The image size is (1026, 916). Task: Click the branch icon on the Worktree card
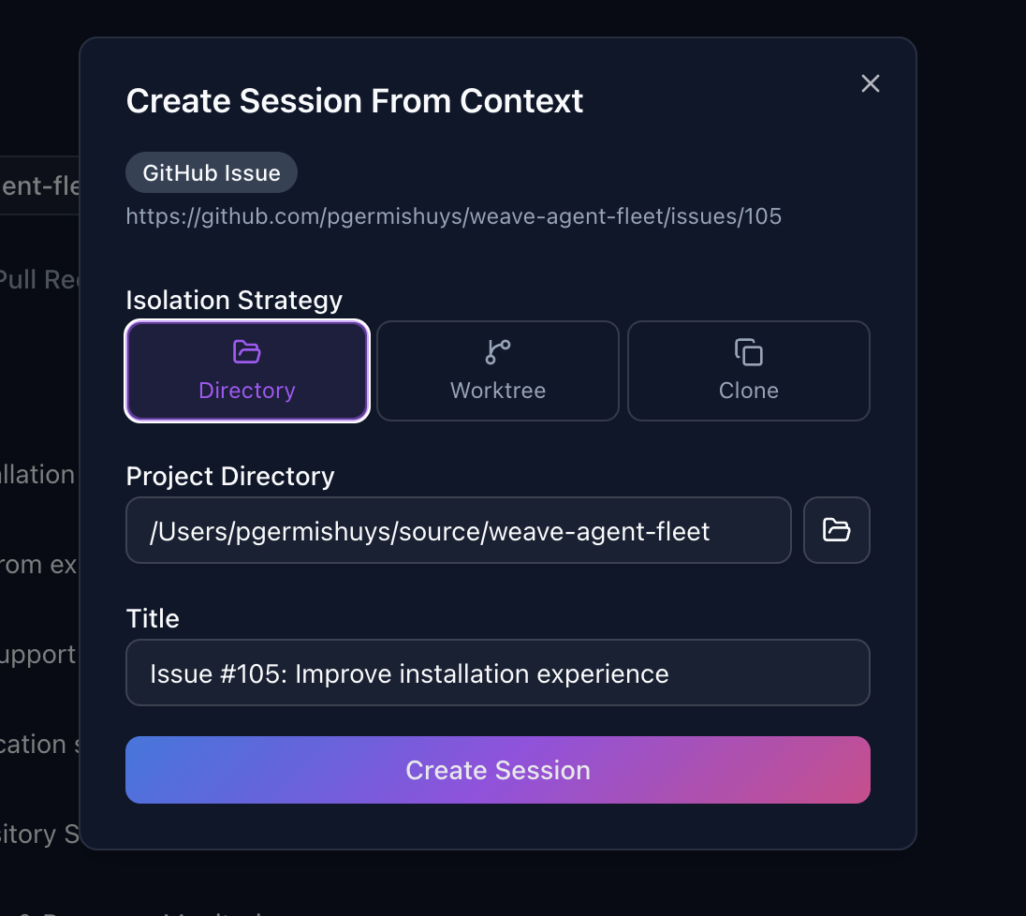tap(497, 351)
